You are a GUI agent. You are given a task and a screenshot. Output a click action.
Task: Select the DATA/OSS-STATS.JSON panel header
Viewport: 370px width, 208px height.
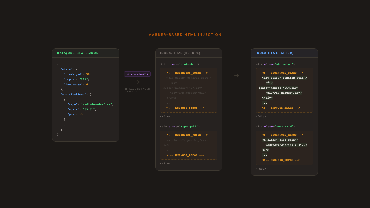(x=78, y=53)
